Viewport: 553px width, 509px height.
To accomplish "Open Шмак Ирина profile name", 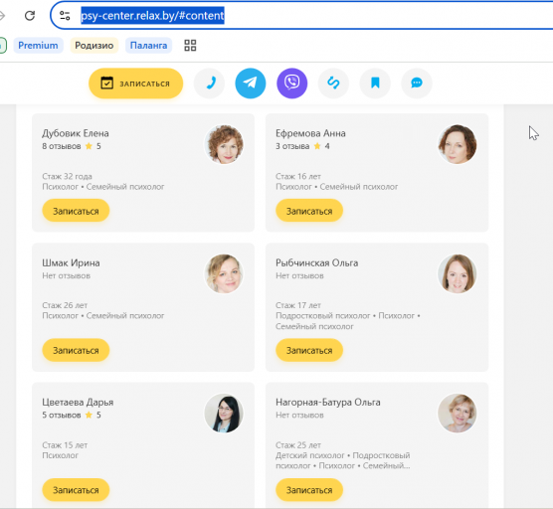I will [71, 263].
